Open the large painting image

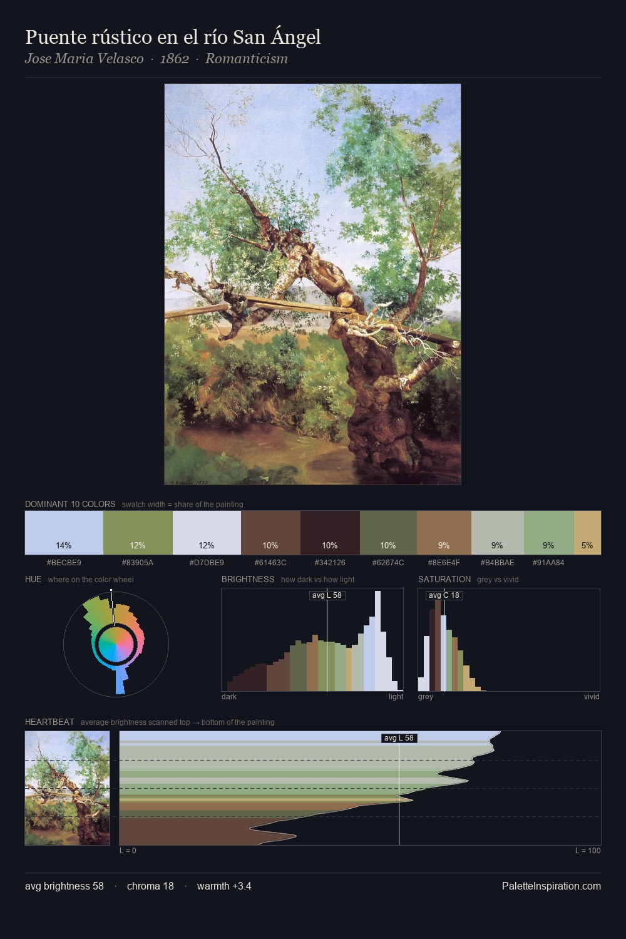coord(312,284)
